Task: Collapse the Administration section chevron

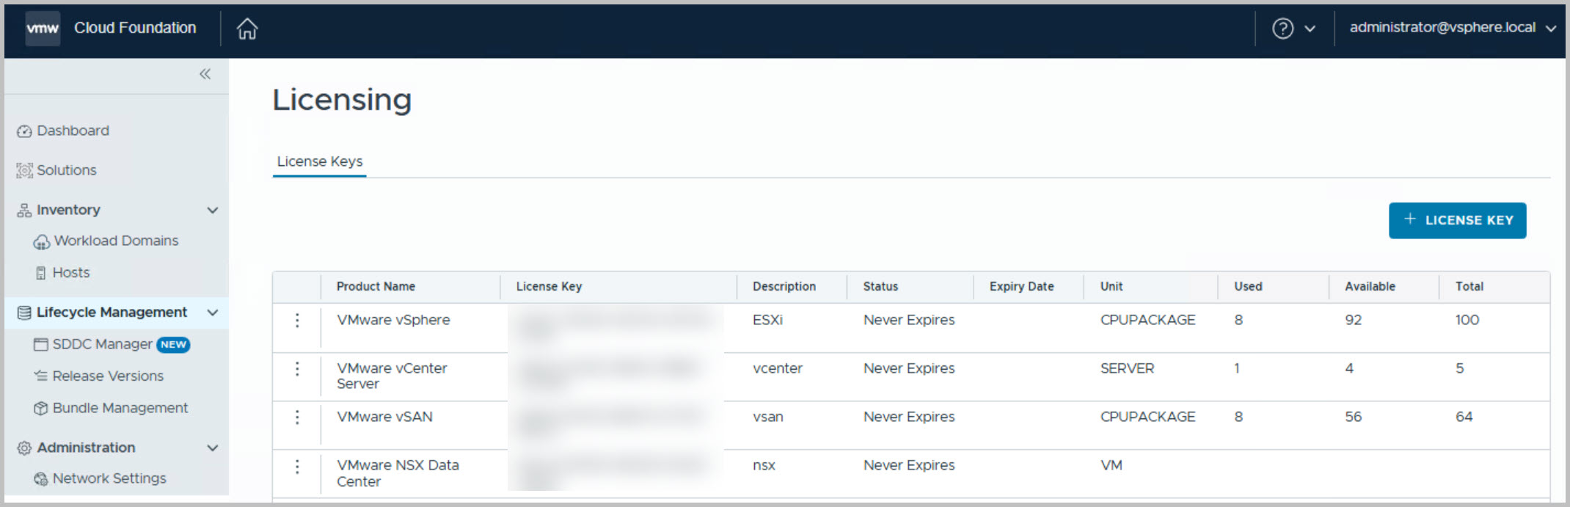Action: 213,448
